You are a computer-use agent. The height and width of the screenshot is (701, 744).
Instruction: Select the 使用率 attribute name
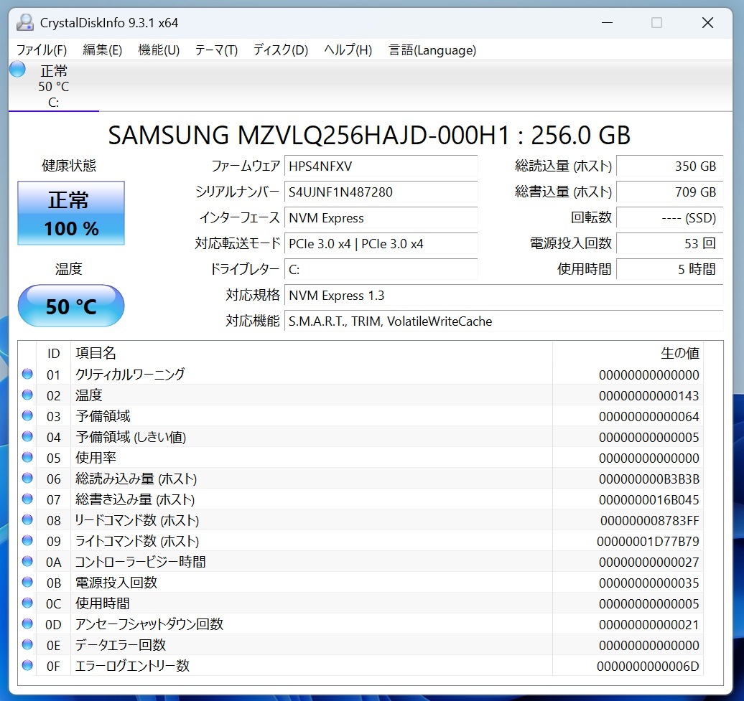click(96, 457)
